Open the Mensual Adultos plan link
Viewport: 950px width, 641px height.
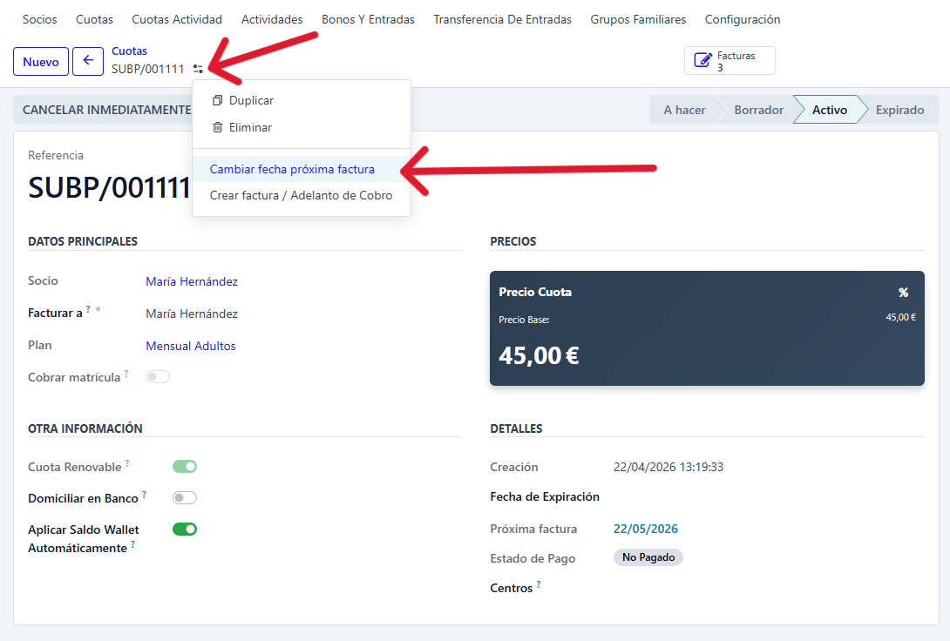click(x=191, y=346)
